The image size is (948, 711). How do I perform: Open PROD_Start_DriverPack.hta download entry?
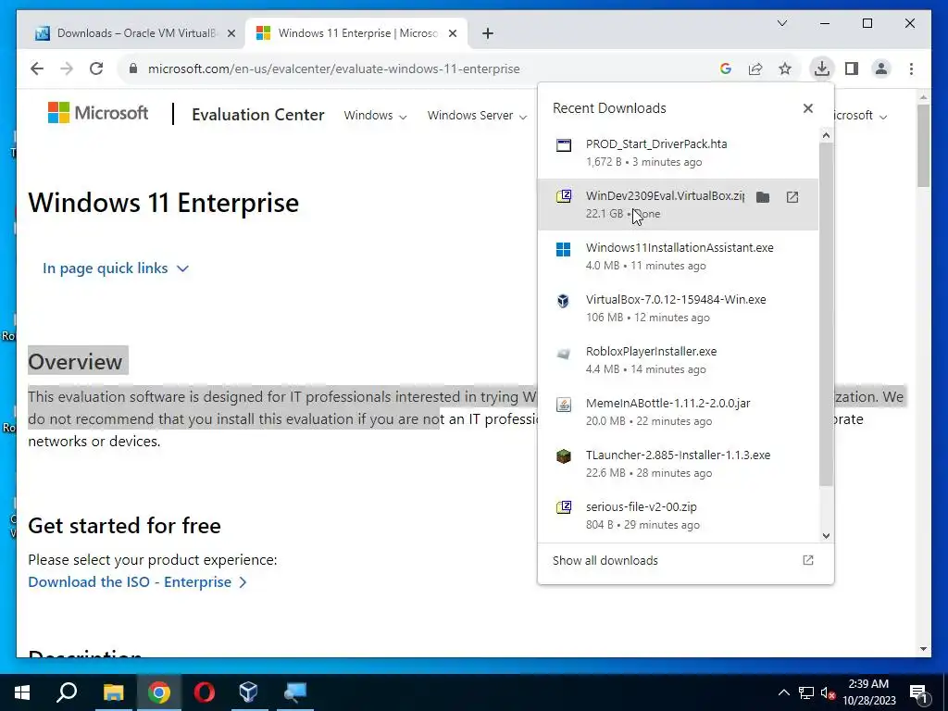point(678,153)
